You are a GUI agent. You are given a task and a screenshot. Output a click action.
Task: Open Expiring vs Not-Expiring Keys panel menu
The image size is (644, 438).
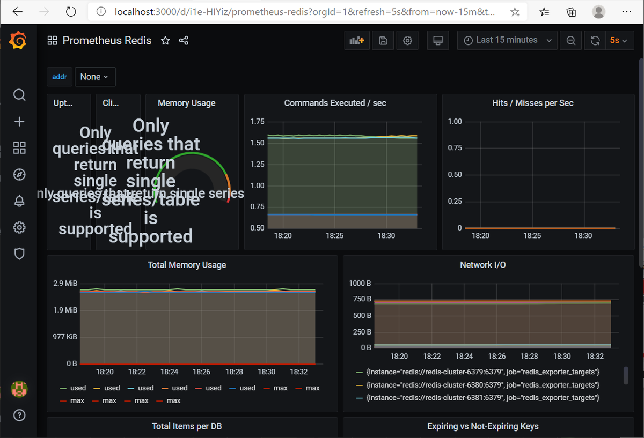click(x=483, y=427)
